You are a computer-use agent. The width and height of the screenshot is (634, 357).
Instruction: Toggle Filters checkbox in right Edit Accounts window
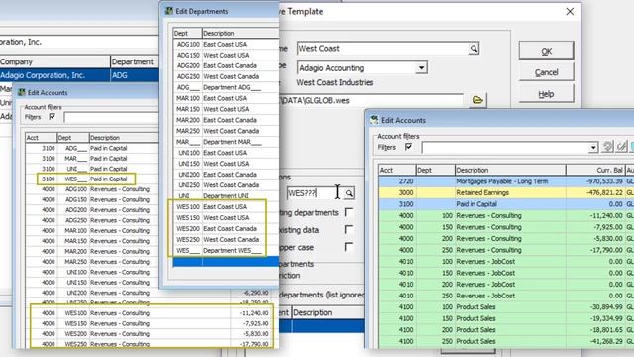click(409, 147)
